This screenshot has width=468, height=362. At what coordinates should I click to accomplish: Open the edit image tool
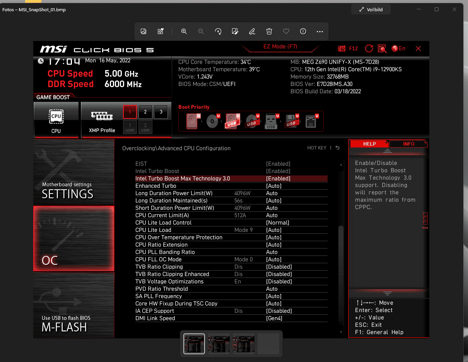(x=235, y=31)
